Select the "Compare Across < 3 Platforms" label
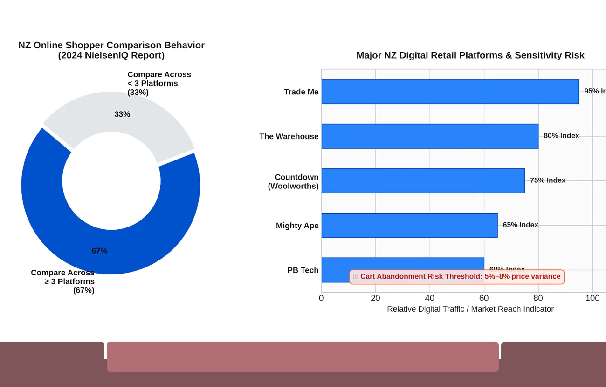This screenshot has height=387, width=606. click(159, 83)
